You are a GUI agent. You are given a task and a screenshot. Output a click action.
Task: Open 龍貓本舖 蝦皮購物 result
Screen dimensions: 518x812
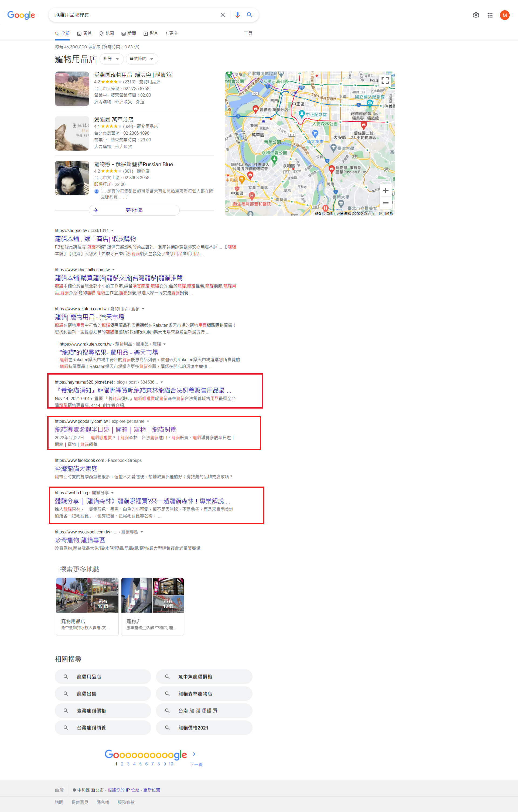click(96, 239)
